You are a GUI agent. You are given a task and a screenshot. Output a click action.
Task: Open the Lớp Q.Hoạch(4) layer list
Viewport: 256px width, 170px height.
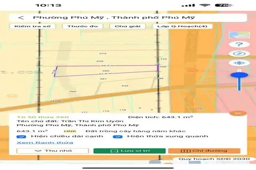tap(182, 26)
